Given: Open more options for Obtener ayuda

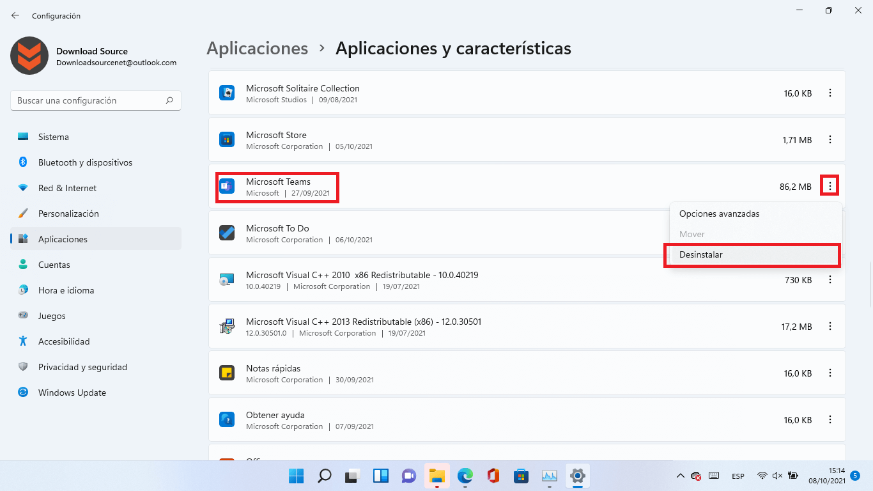Looking at the screenshot, I should 830,419.
